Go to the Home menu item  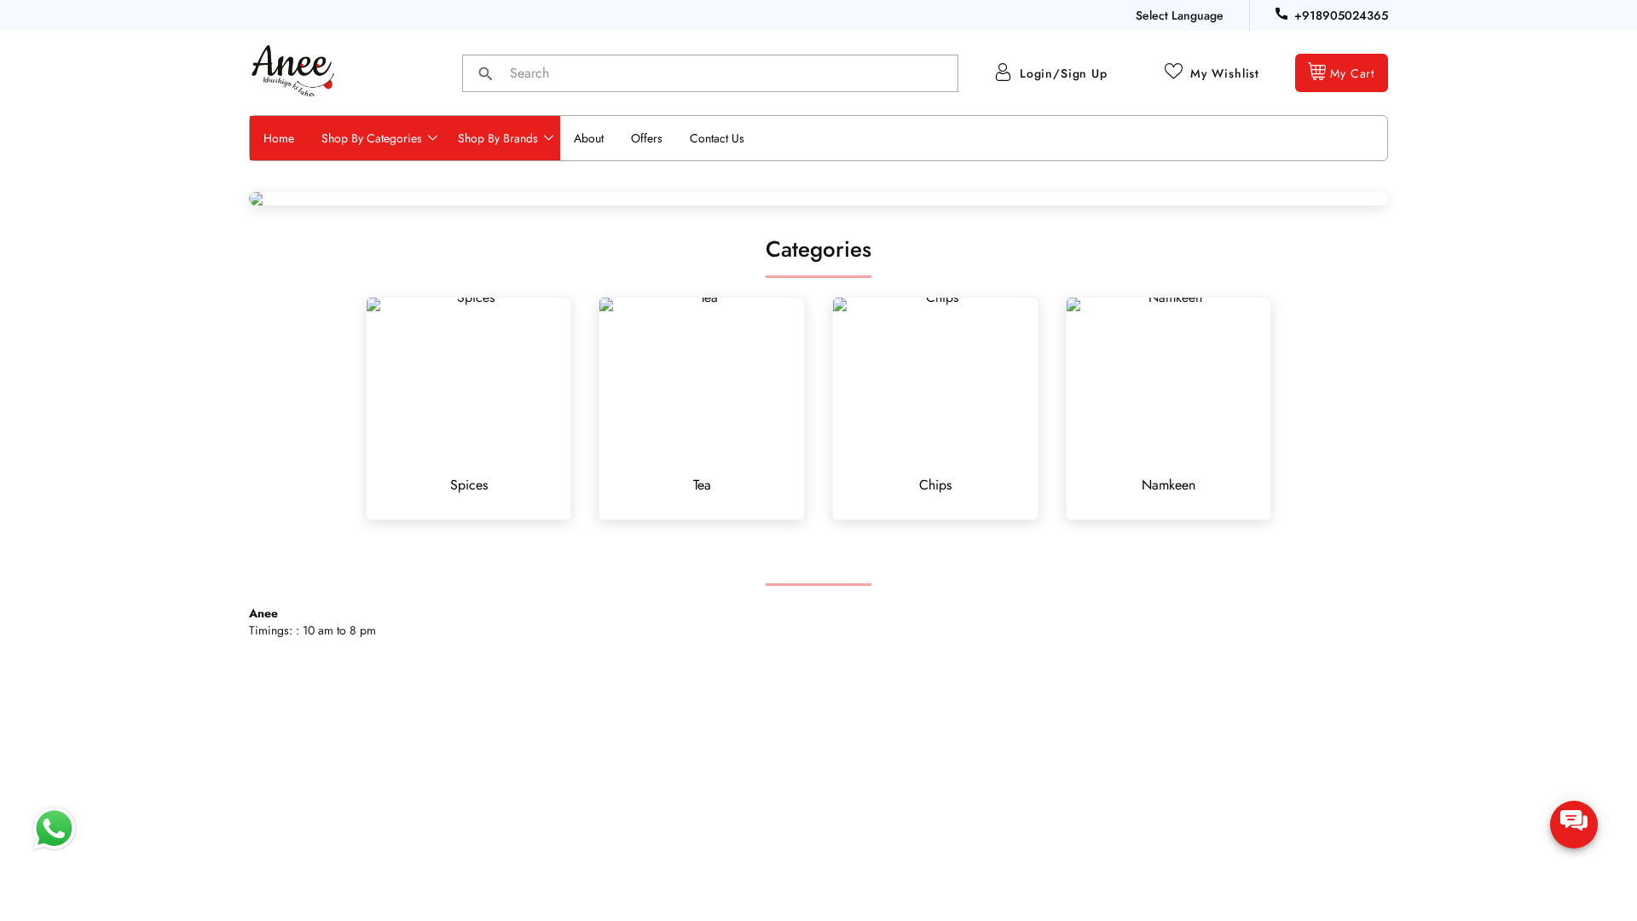point(279,138)
